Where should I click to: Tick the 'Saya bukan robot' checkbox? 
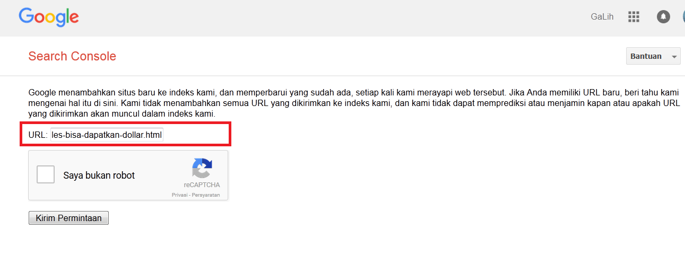coord(46,174)
